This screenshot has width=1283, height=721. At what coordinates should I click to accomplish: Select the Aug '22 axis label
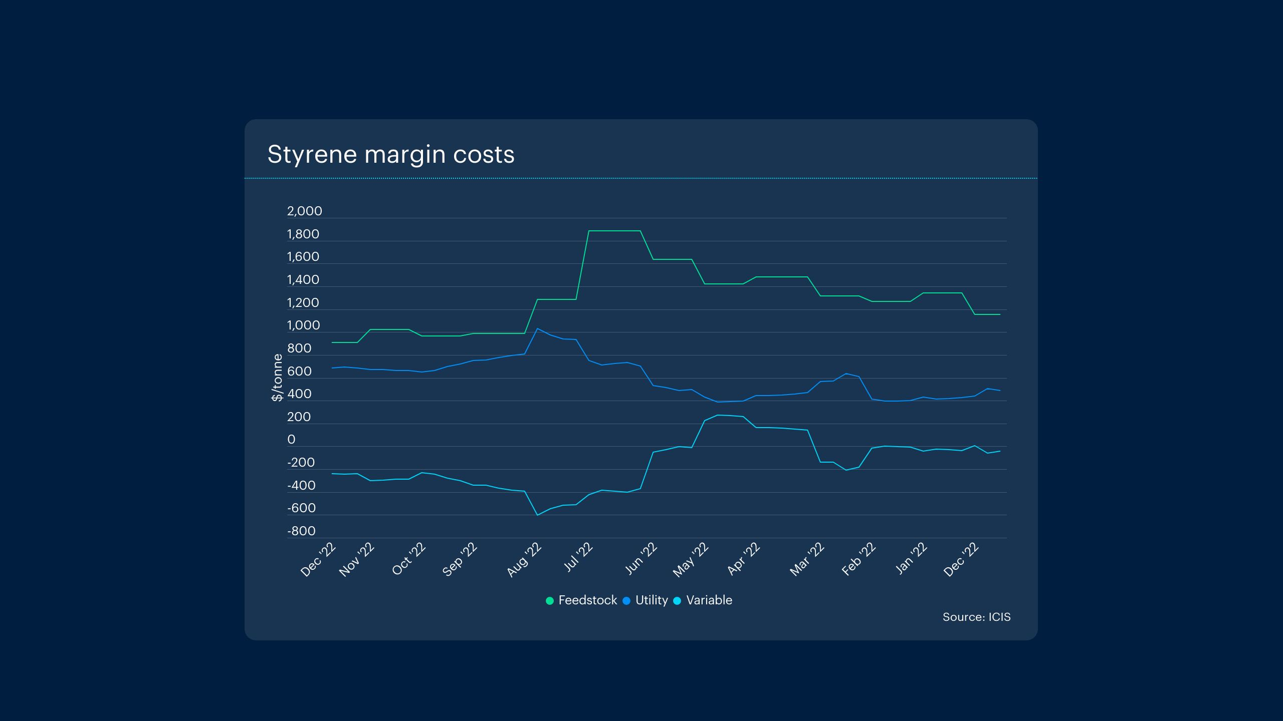[x=524, y=559]
